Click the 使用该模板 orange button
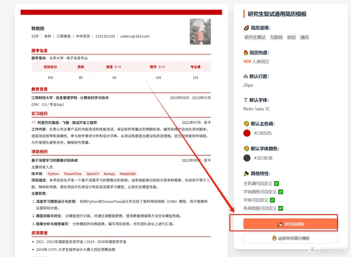This screenshot has height=257, width=351. (x=290, y=224)
